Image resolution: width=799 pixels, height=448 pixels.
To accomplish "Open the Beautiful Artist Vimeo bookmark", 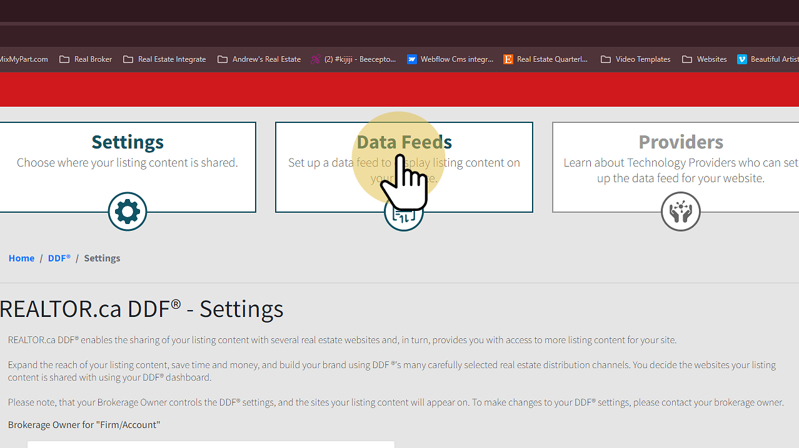I will coord(768,59).
